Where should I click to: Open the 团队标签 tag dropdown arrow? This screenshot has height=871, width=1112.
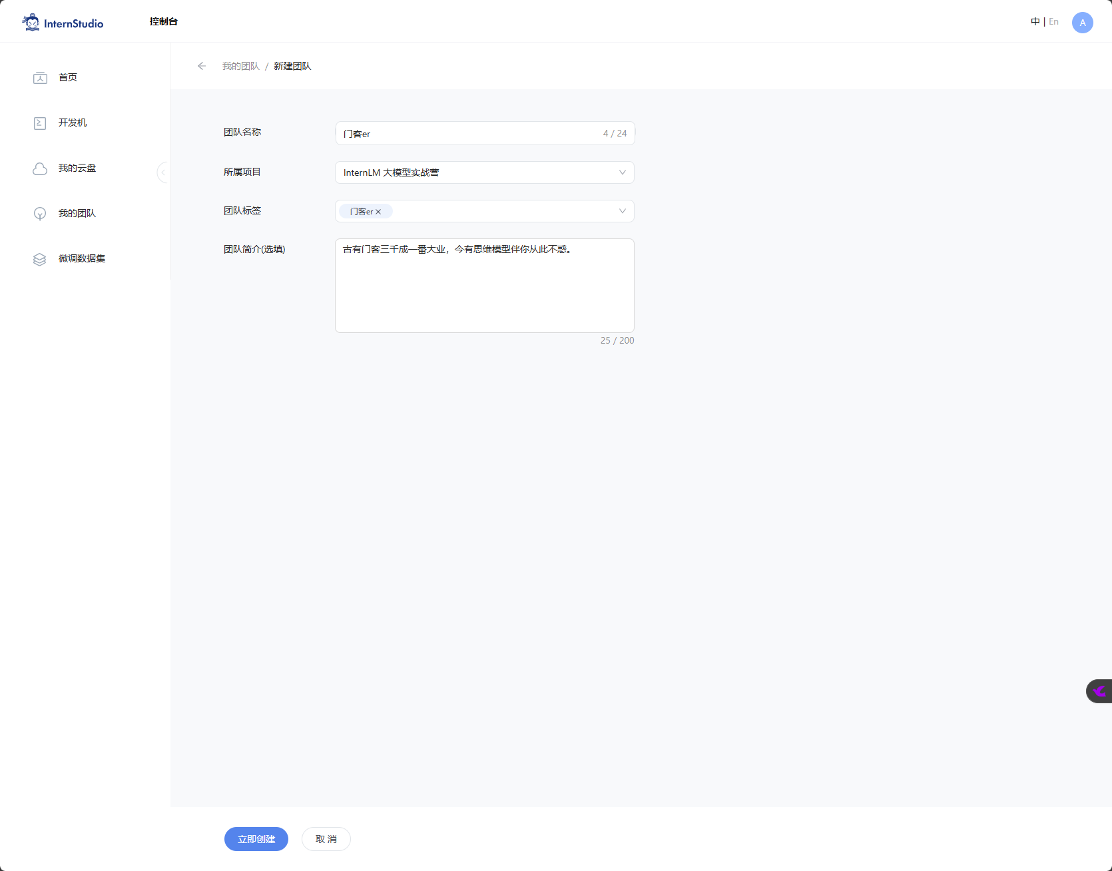(622, 211)
